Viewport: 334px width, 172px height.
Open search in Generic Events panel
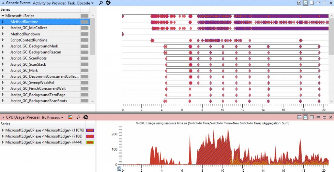click(101, 3)
